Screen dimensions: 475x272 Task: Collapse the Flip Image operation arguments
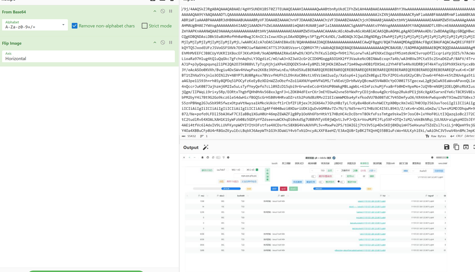(155, 43)
